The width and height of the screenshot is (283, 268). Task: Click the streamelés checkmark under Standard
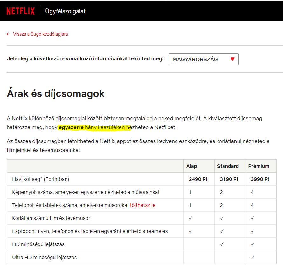pos(221,231)
